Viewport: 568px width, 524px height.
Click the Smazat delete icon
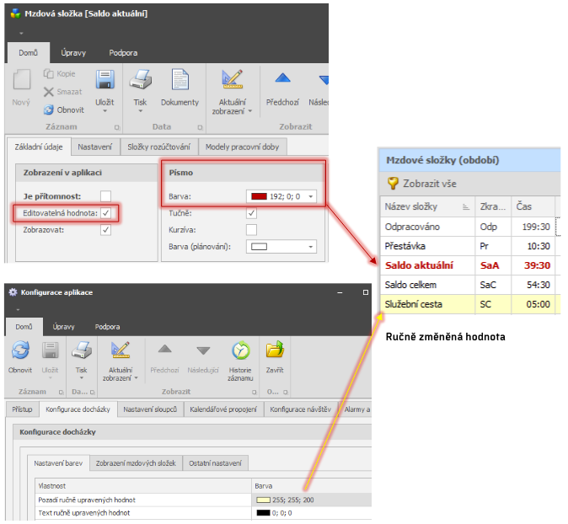coord(49,92)
